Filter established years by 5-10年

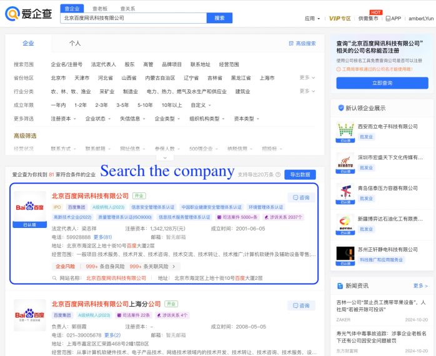(145, 105)
